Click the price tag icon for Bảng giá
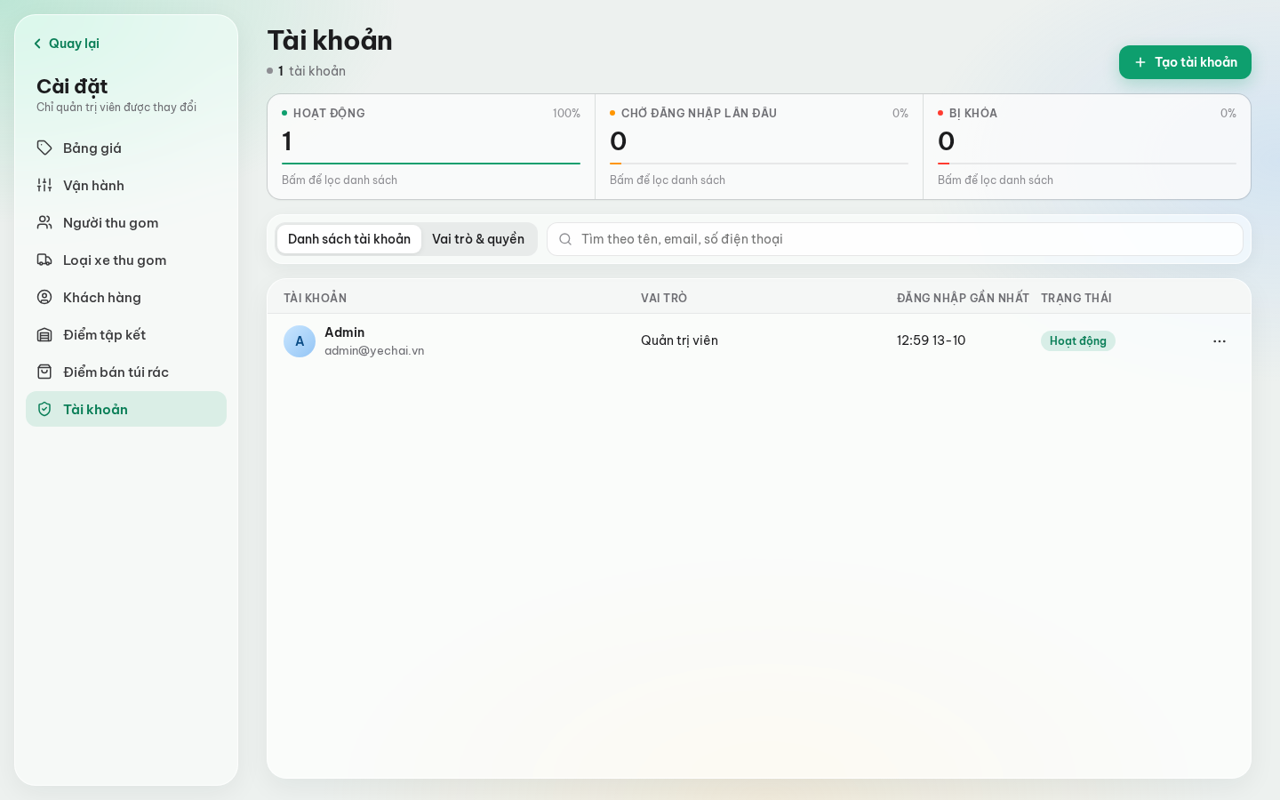 click(44, 148)
